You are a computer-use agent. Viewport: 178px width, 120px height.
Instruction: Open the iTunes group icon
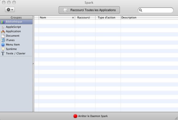point(3,40)
